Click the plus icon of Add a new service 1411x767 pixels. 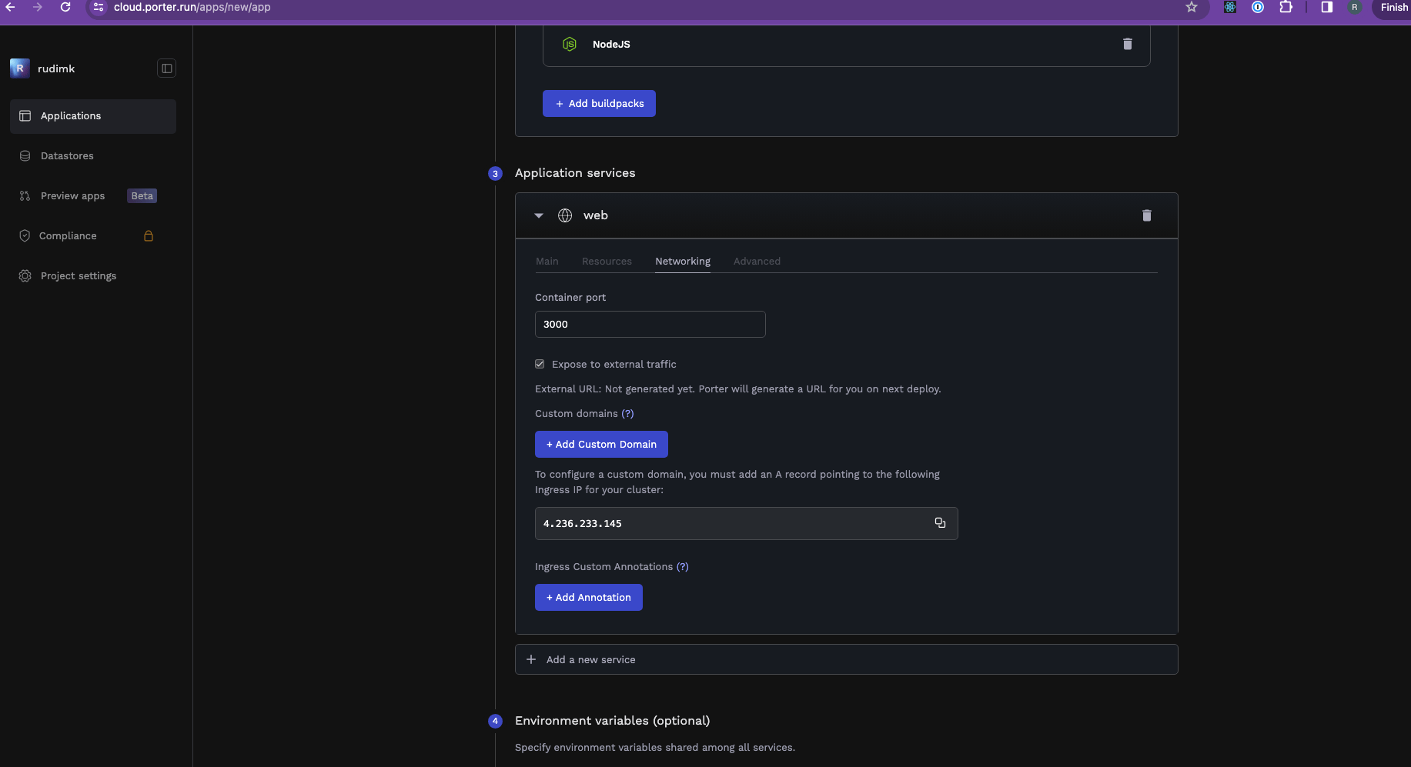pyautogui.click(x=531, y=659)
